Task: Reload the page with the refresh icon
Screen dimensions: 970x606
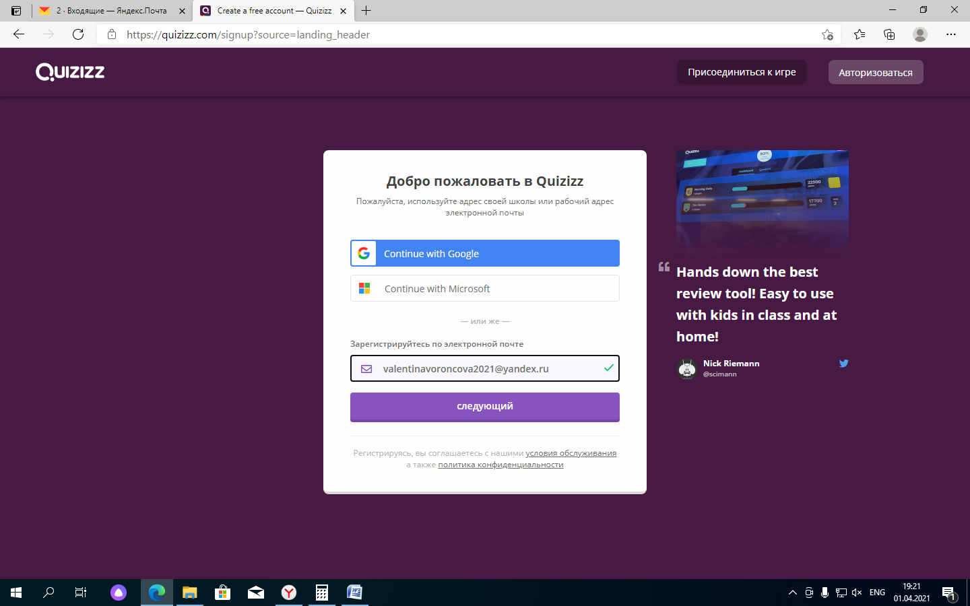Action: point(78,34)
